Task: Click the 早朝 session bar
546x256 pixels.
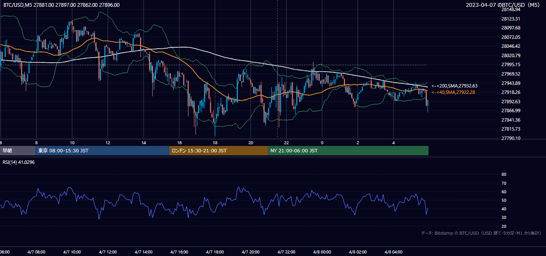Action: click(x=18, y=151)
